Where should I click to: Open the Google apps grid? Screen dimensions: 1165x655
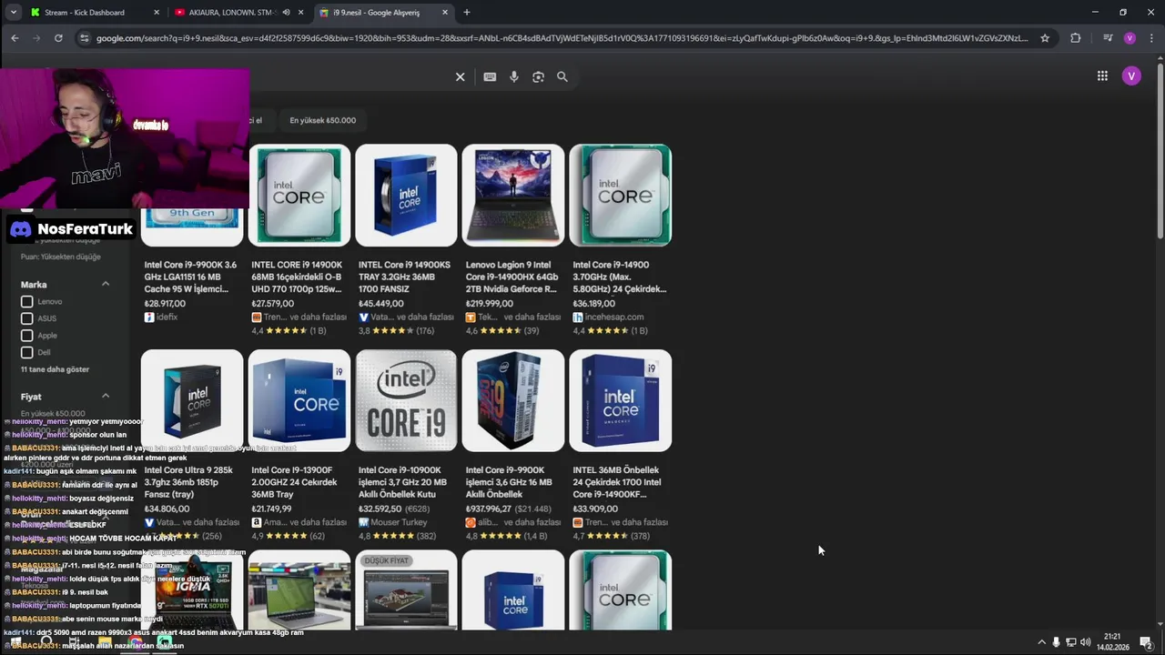1102,76
